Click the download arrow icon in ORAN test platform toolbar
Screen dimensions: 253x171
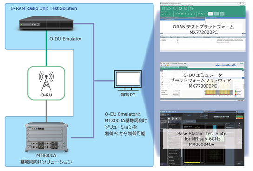point(174,8)
